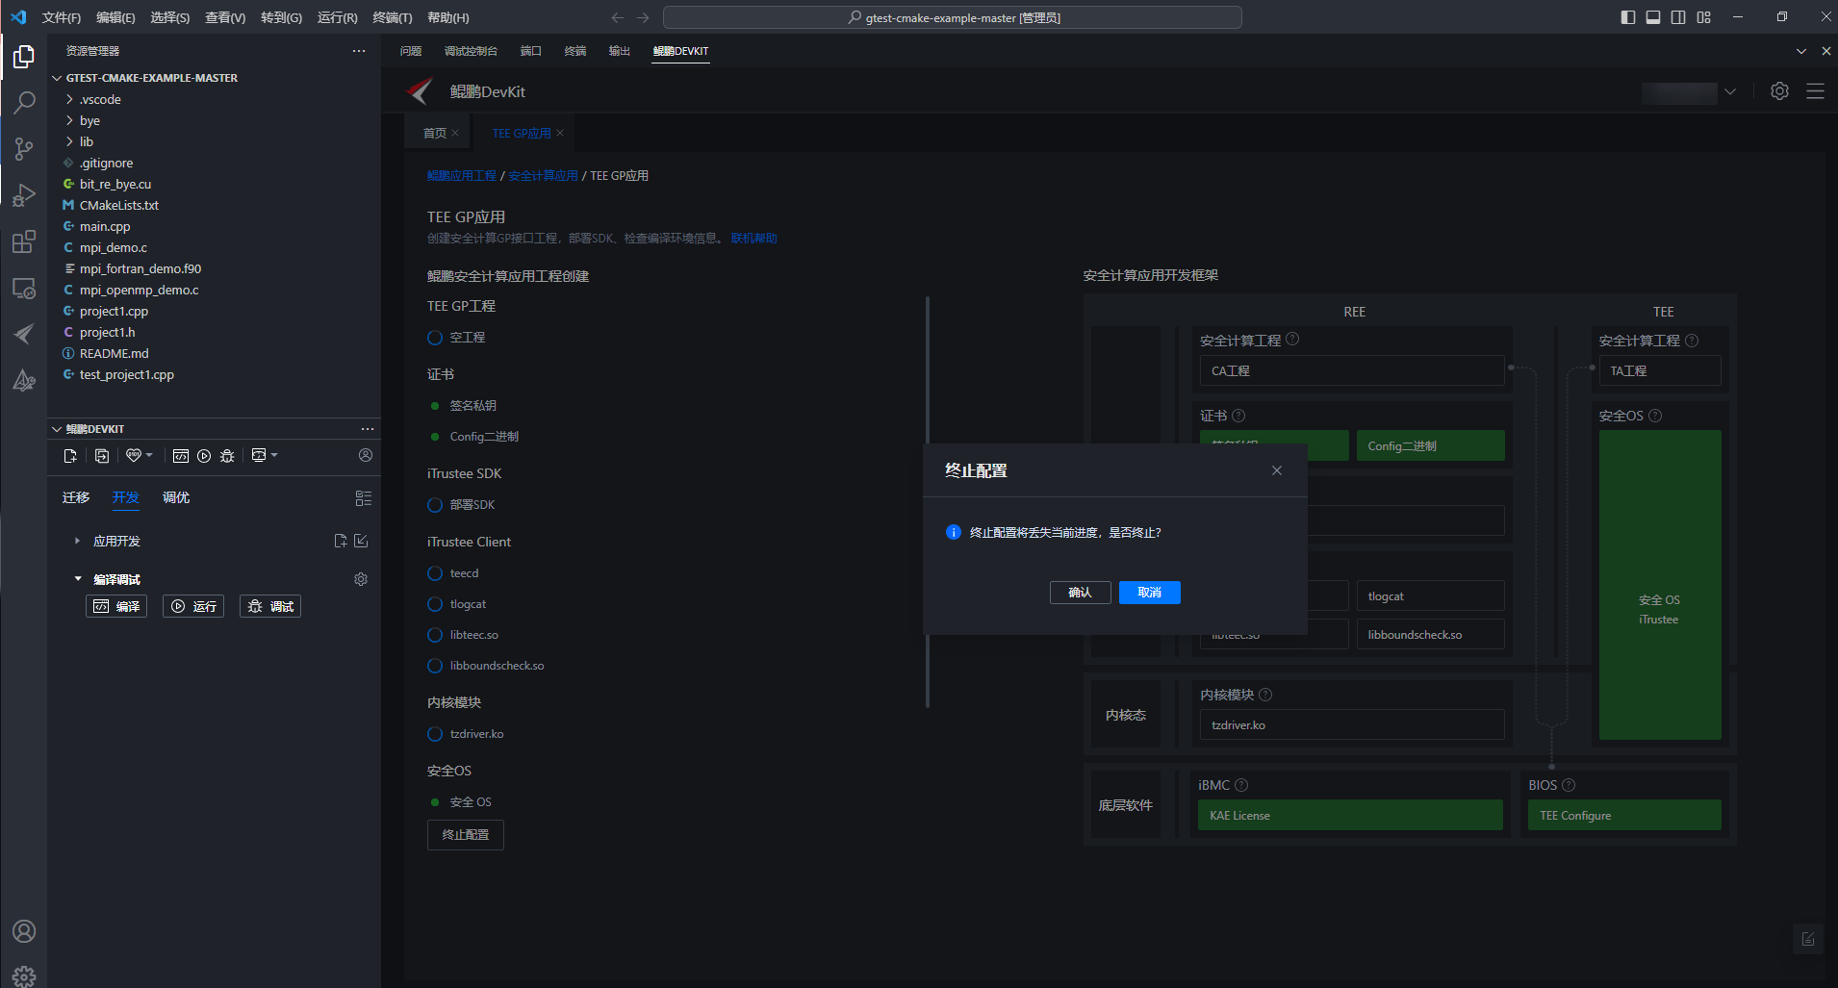
Task: Open hamburger menu in DevKit header
Action: [1815, 91]
